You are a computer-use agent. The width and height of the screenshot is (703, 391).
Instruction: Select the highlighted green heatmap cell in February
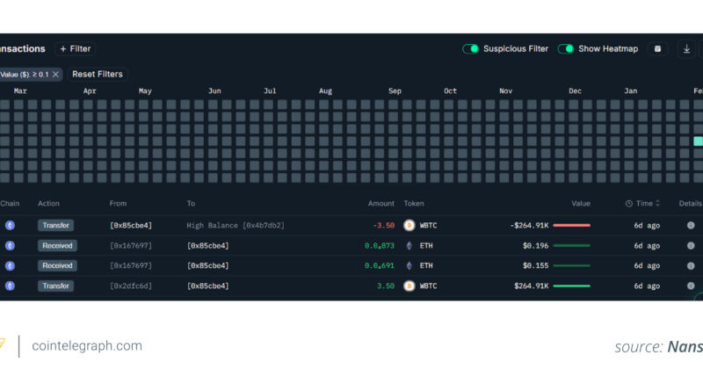tap(698, 141)
